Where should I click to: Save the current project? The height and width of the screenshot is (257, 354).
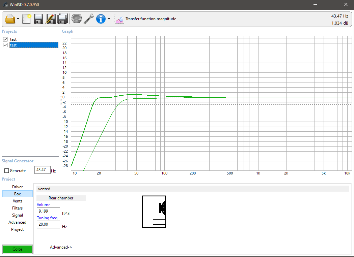tap(38, 19)
